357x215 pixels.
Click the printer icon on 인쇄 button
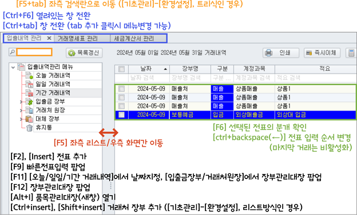269,53
